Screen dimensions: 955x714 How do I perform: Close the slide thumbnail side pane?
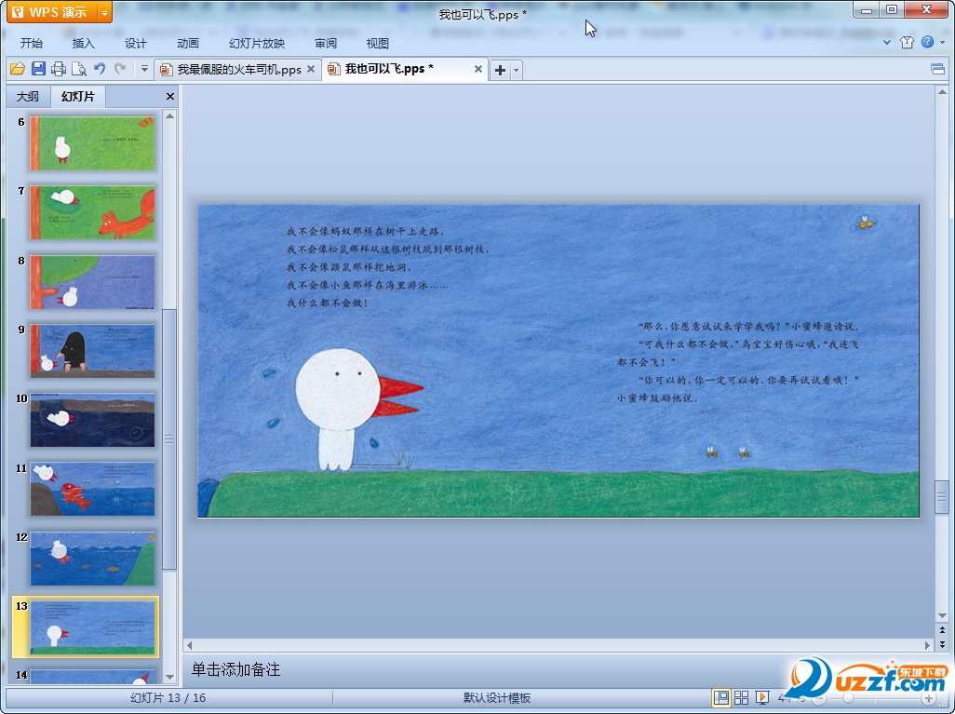[x=170, y=96]
